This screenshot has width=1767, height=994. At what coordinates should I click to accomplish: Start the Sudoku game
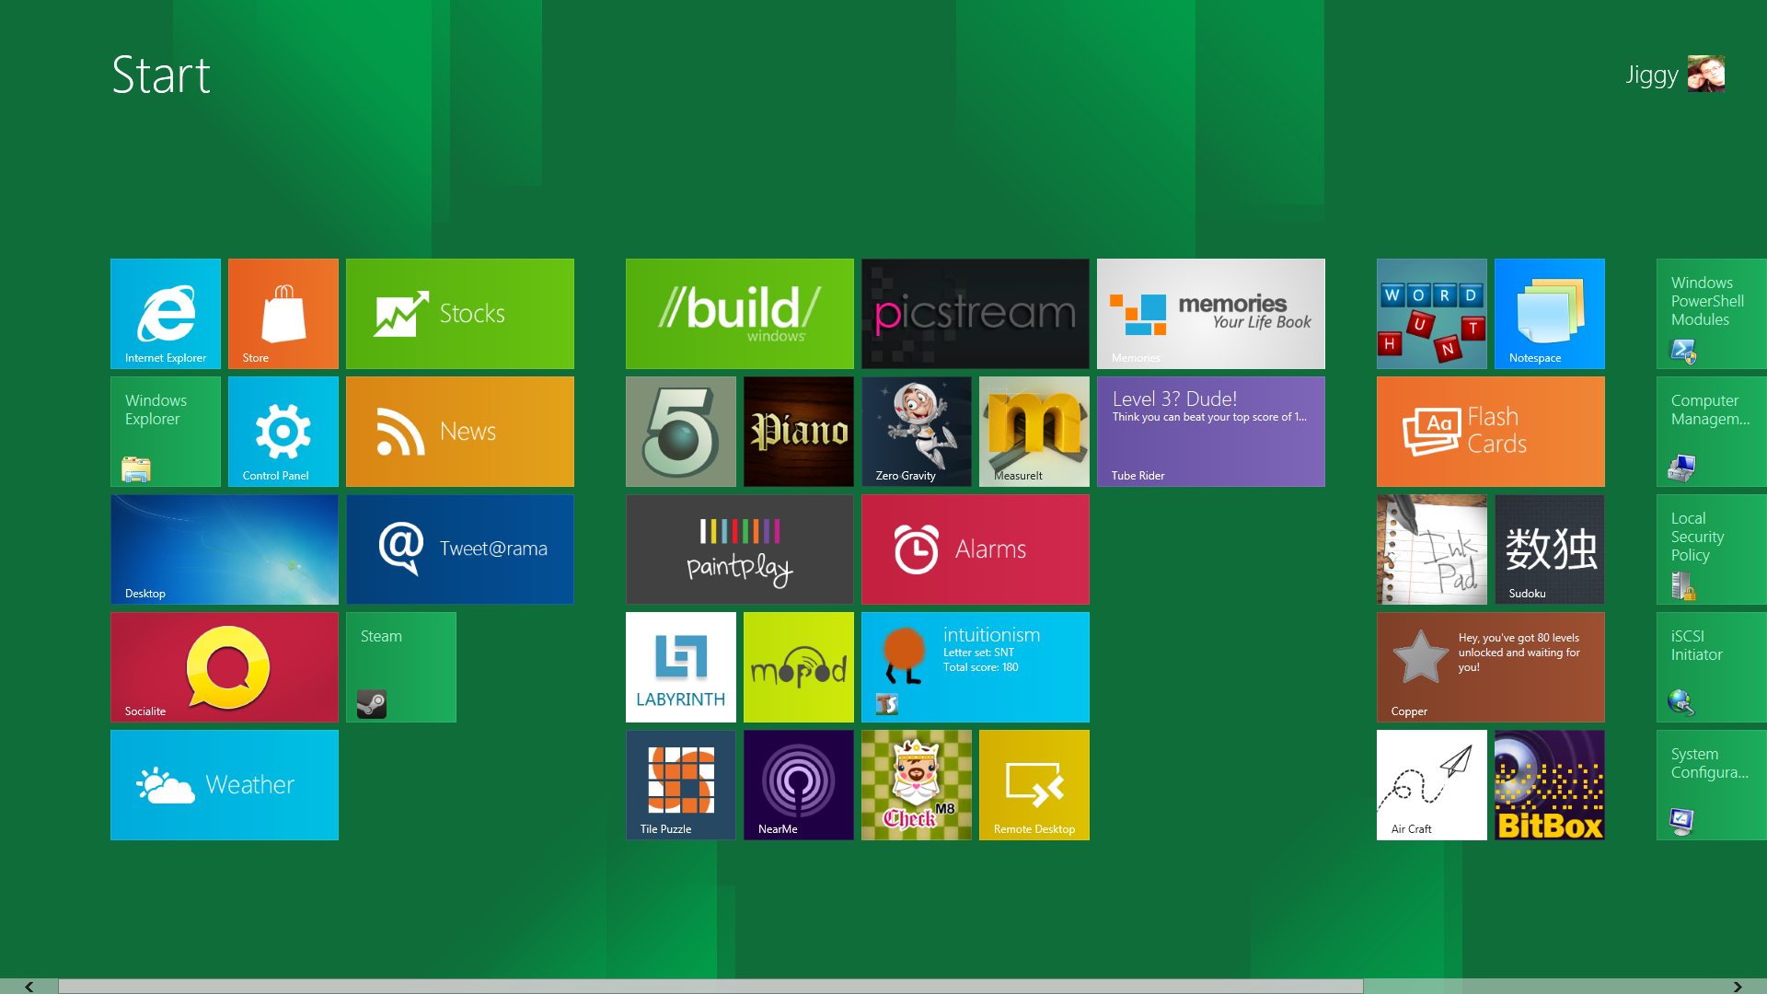[x=1549, y=549]
